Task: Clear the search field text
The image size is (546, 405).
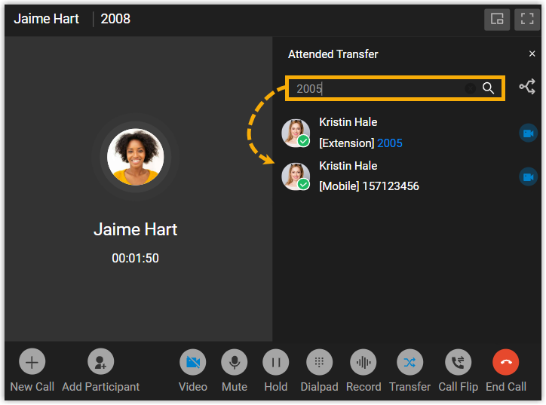Action: (x=470, y=88)
